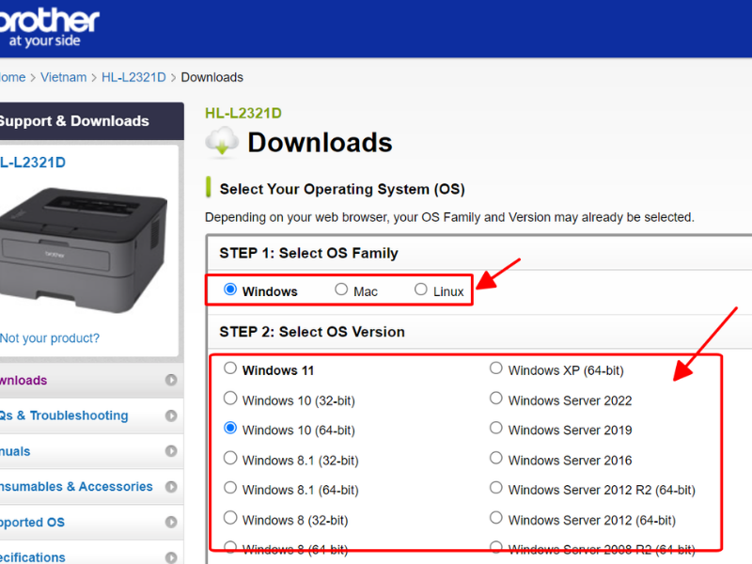This screenshot has height=564, width=752.
Task: Choose the Windows 11 radio option
Action: [230, 369]
